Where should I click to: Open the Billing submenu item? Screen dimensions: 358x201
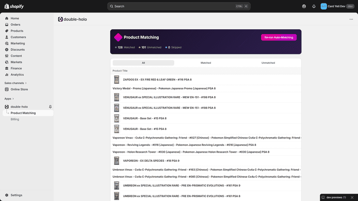click(15, 119)
